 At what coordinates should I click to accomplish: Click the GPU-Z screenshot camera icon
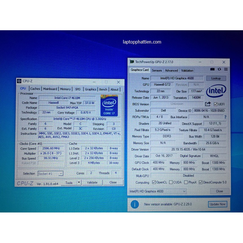point(212,69)
